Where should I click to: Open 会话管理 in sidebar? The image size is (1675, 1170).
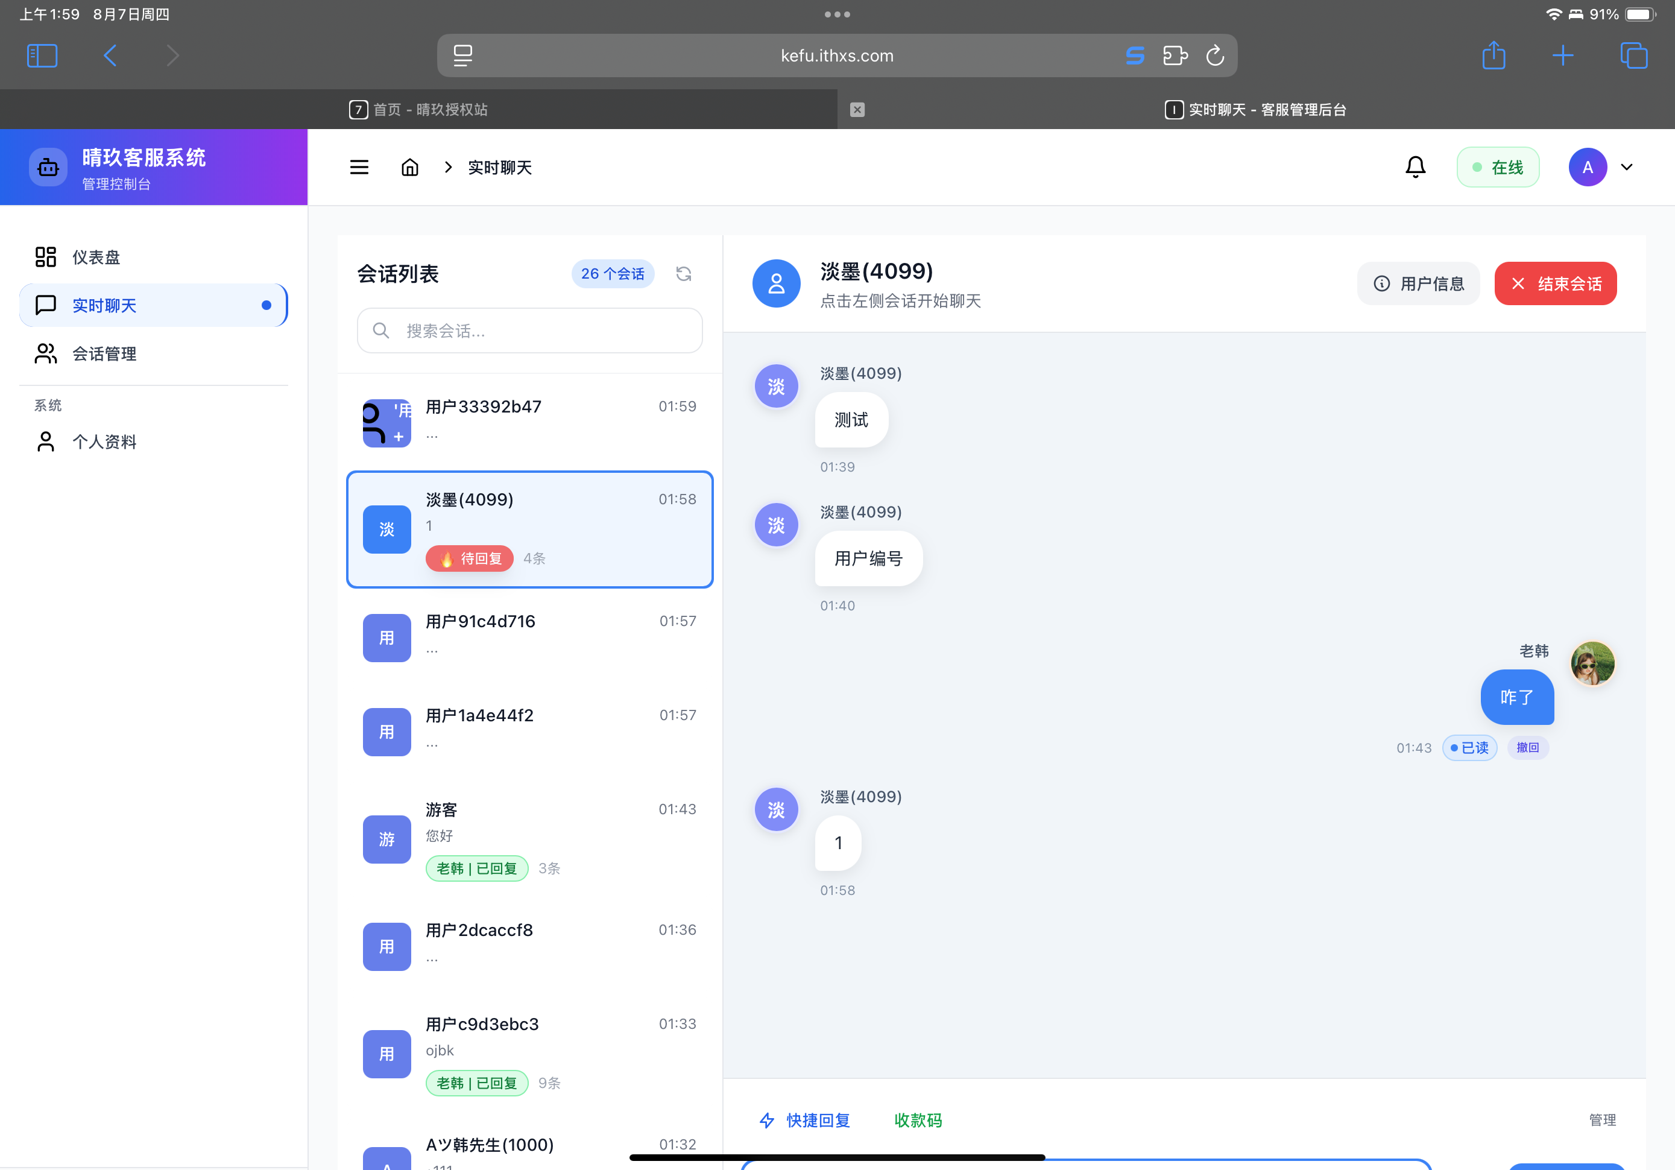(x=104, y=354)
